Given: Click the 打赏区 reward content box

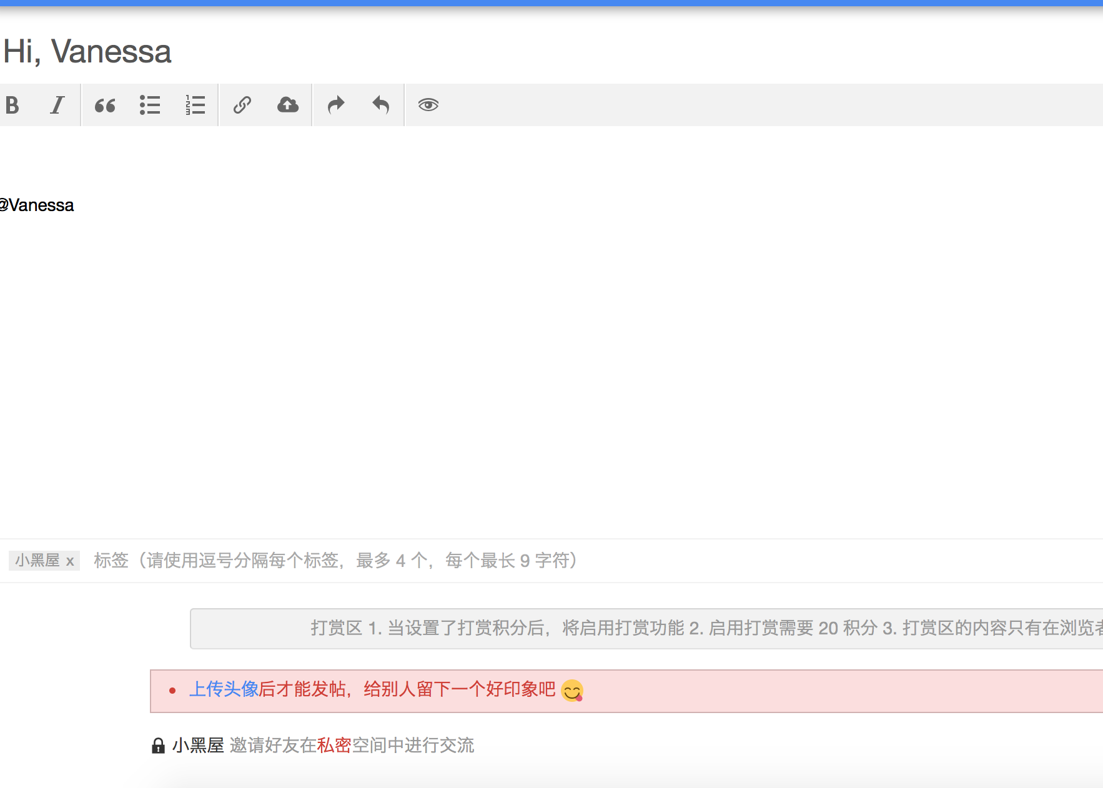Looking at the screenshot, I should pos(646,629).
